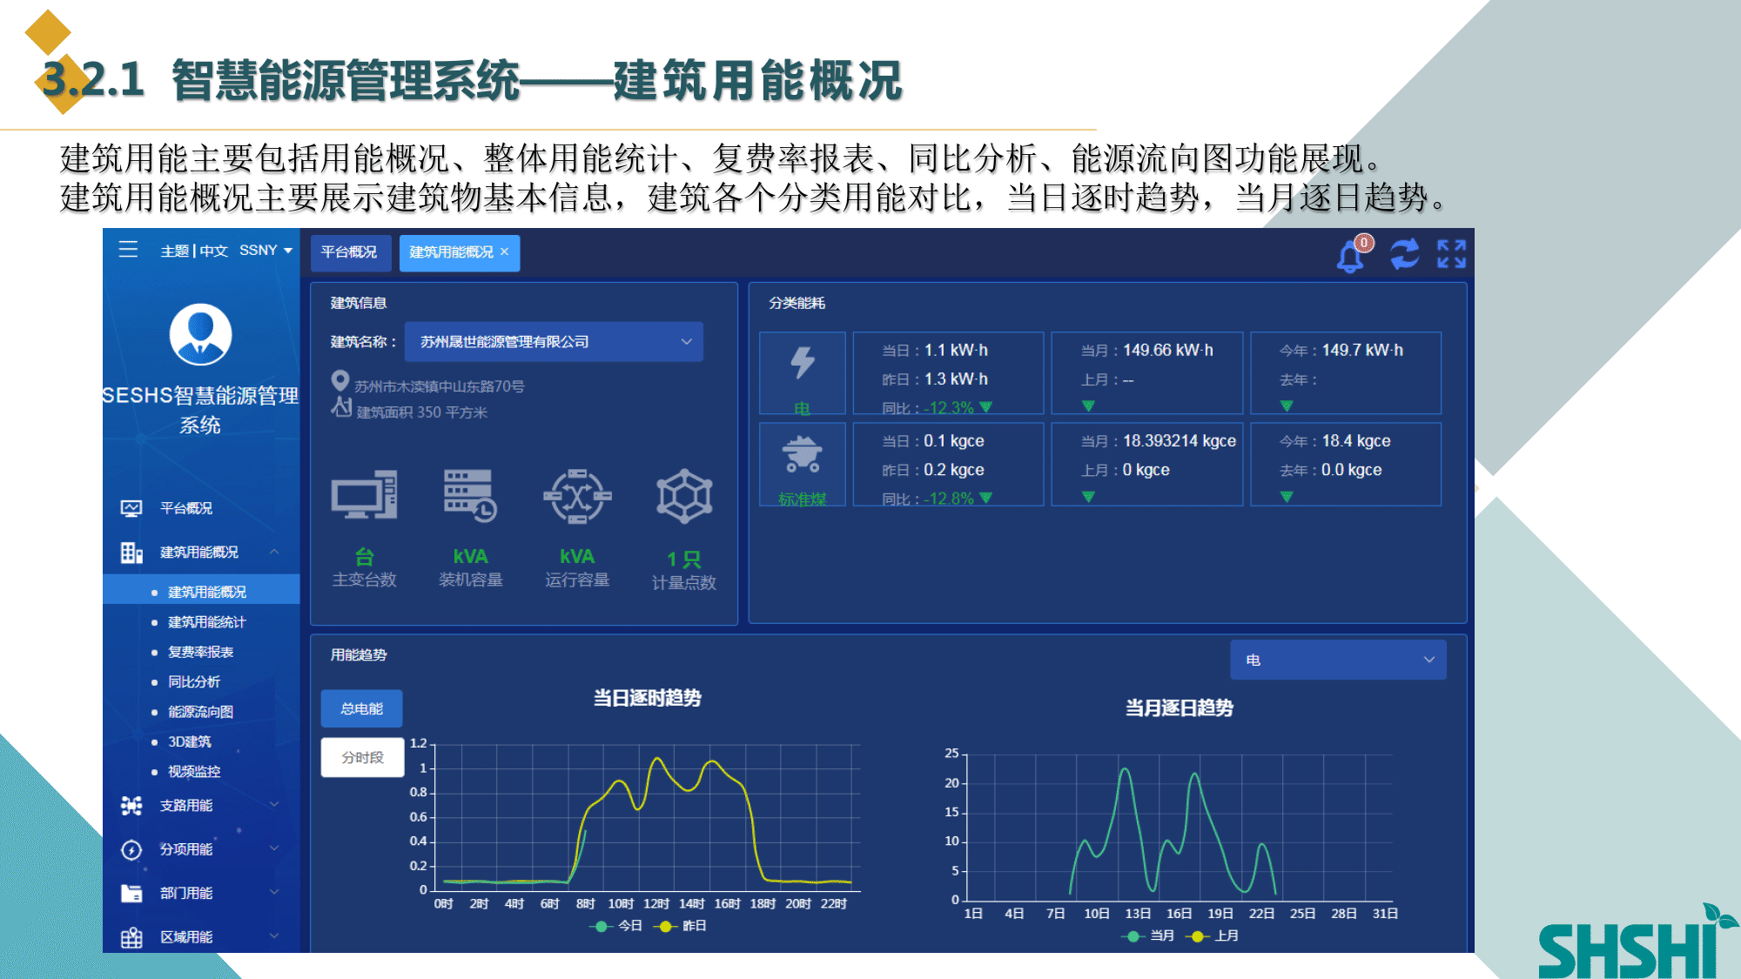The height and width of the screenshot is (979, 1741).
Task: Toggle 当月 series in daily chart legend
Action: click(1148, 936)
